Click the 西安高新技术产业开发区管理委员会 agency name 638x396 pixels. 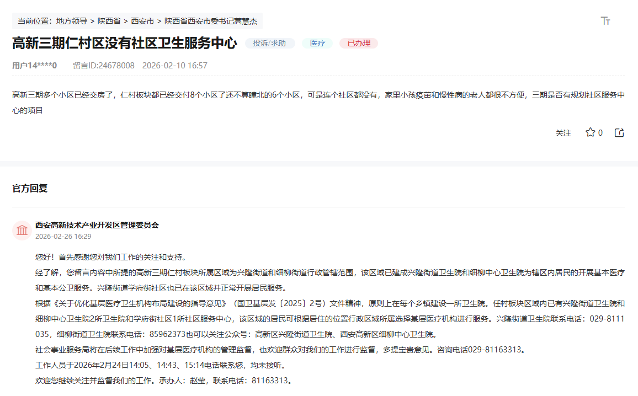coord(96,223)
